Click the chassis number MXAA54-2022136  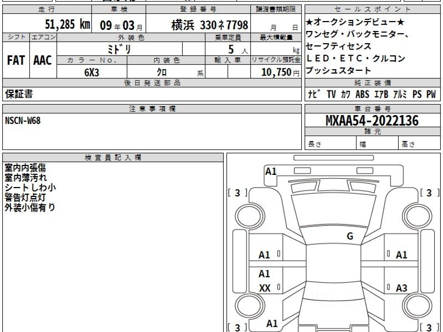(x=372, y=121)
